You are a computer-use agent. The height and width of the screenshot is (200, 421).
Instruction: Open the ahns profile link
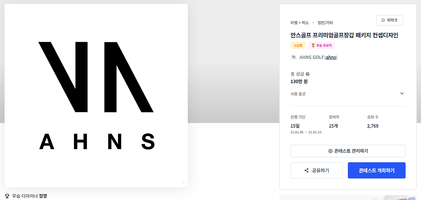pos(331,57)
